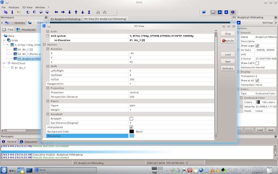Collapse the Projection section in dialog
Screen dimensions: 278x174
click(x=48, y=88)
